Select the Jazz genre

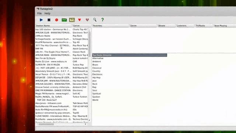coord(94,81)
